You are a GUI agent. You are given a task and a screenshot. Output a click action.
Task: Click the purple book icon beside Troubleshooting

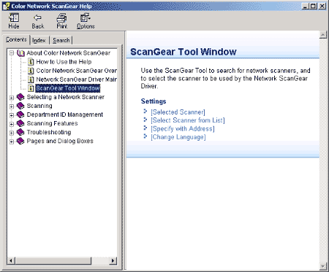[x=20, y=132]
